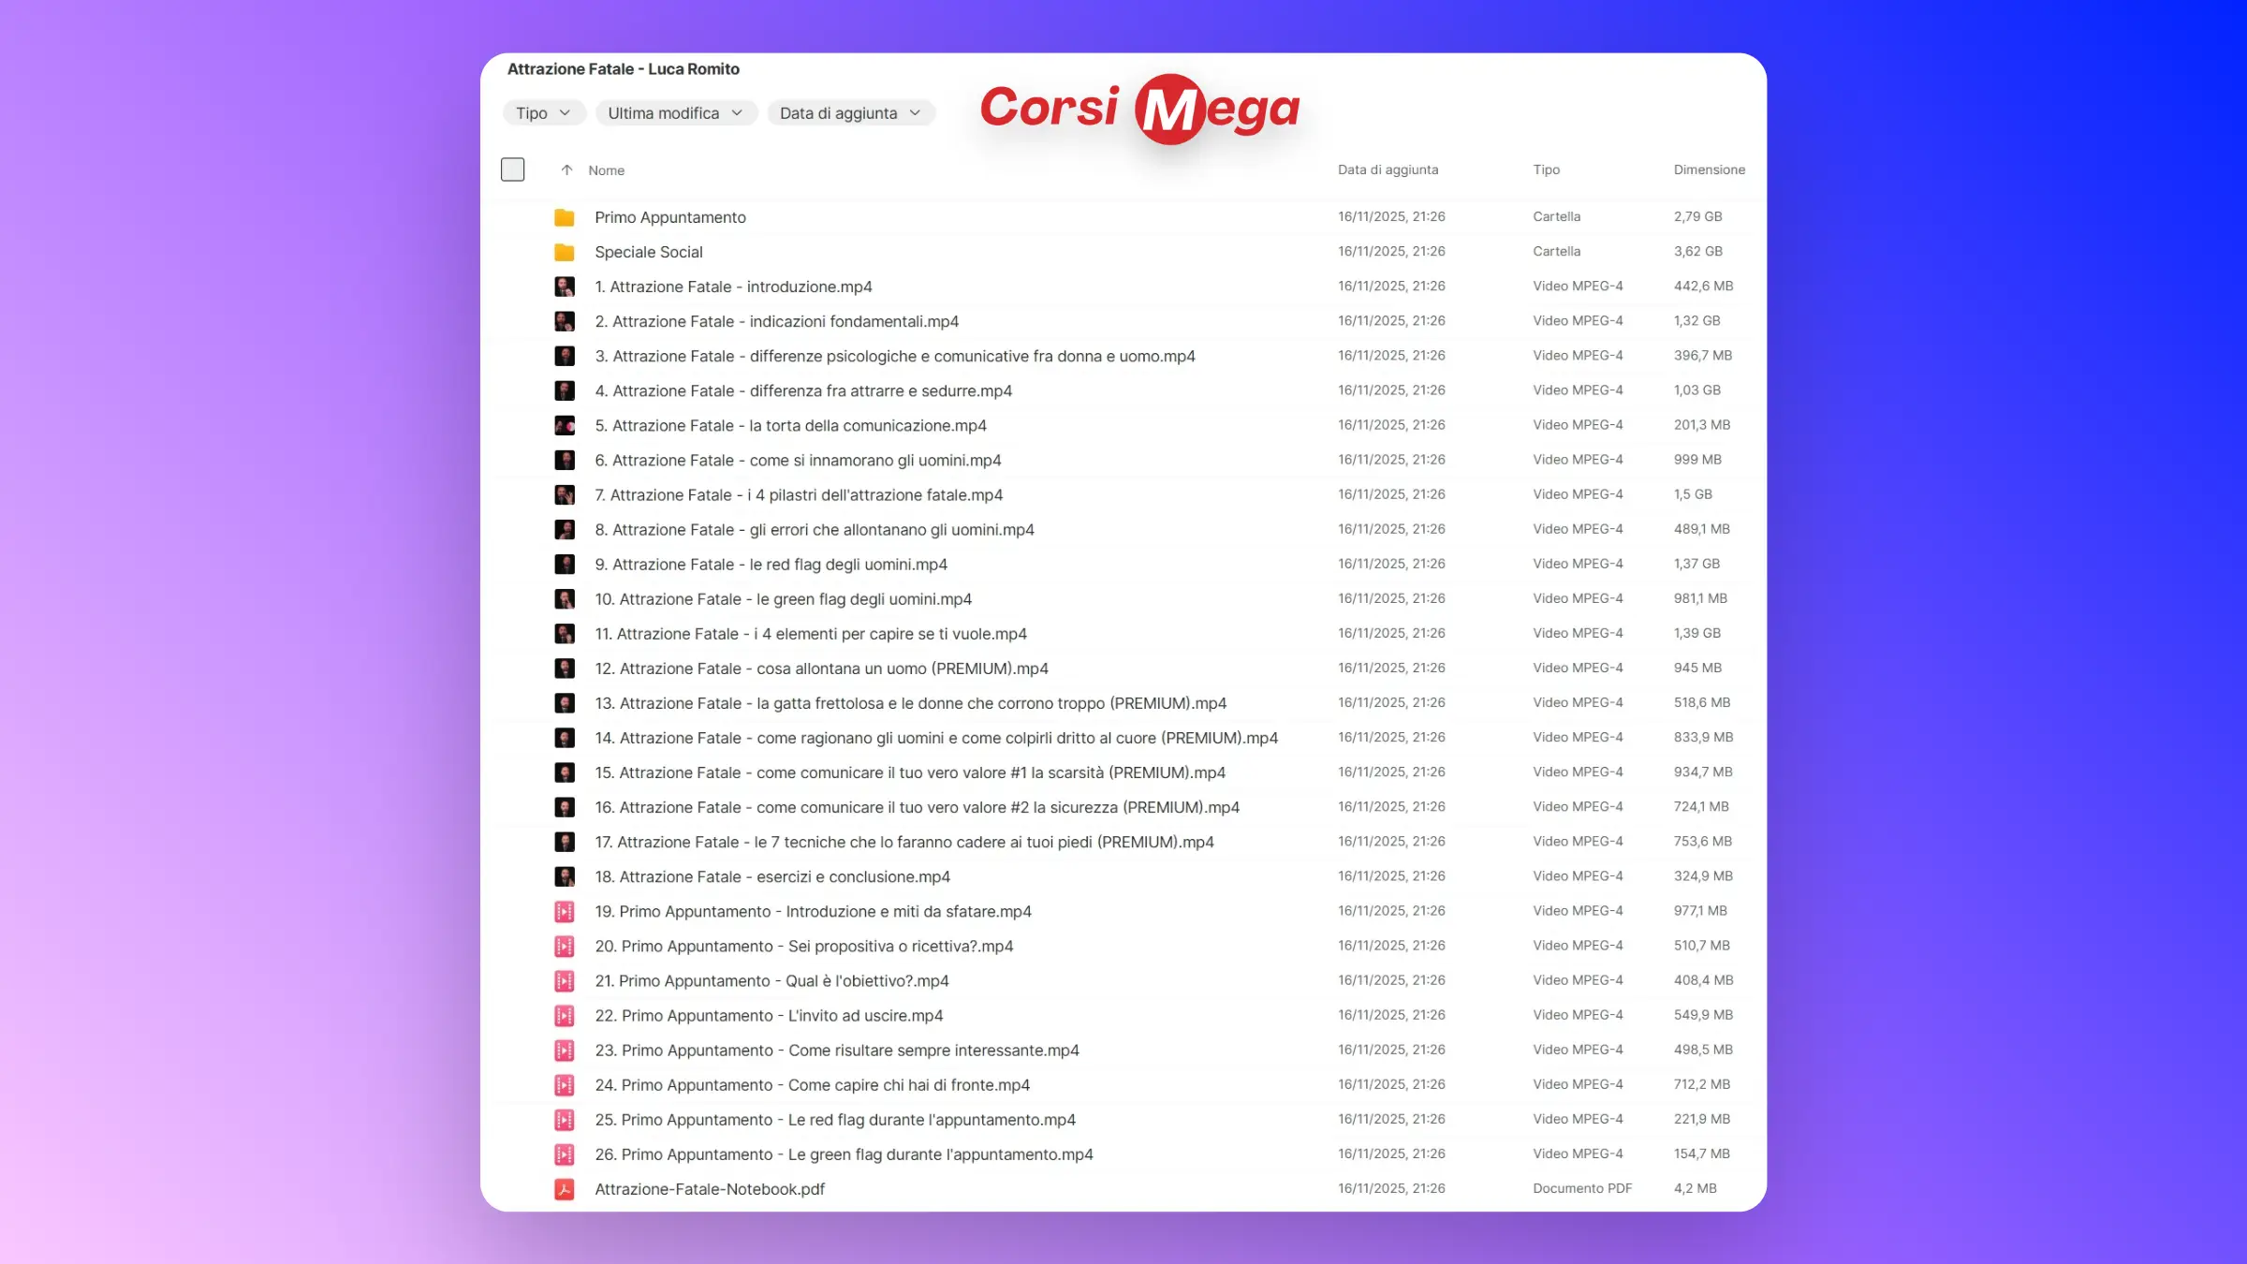Open 18. Attrazione Fatale esercizi e conclusione file
Screen dimensions: 2247x1264
tap(771, 876)
